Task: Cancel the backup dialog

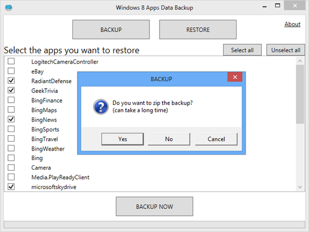Action: pos(216,139)
